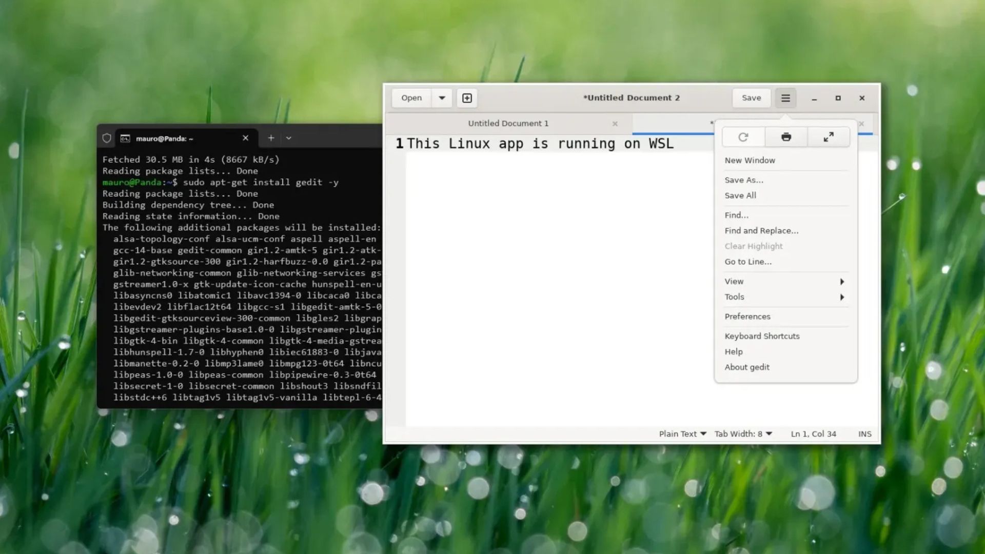Toggle overwrite mode via the INS indicator

tap(865, 433)
